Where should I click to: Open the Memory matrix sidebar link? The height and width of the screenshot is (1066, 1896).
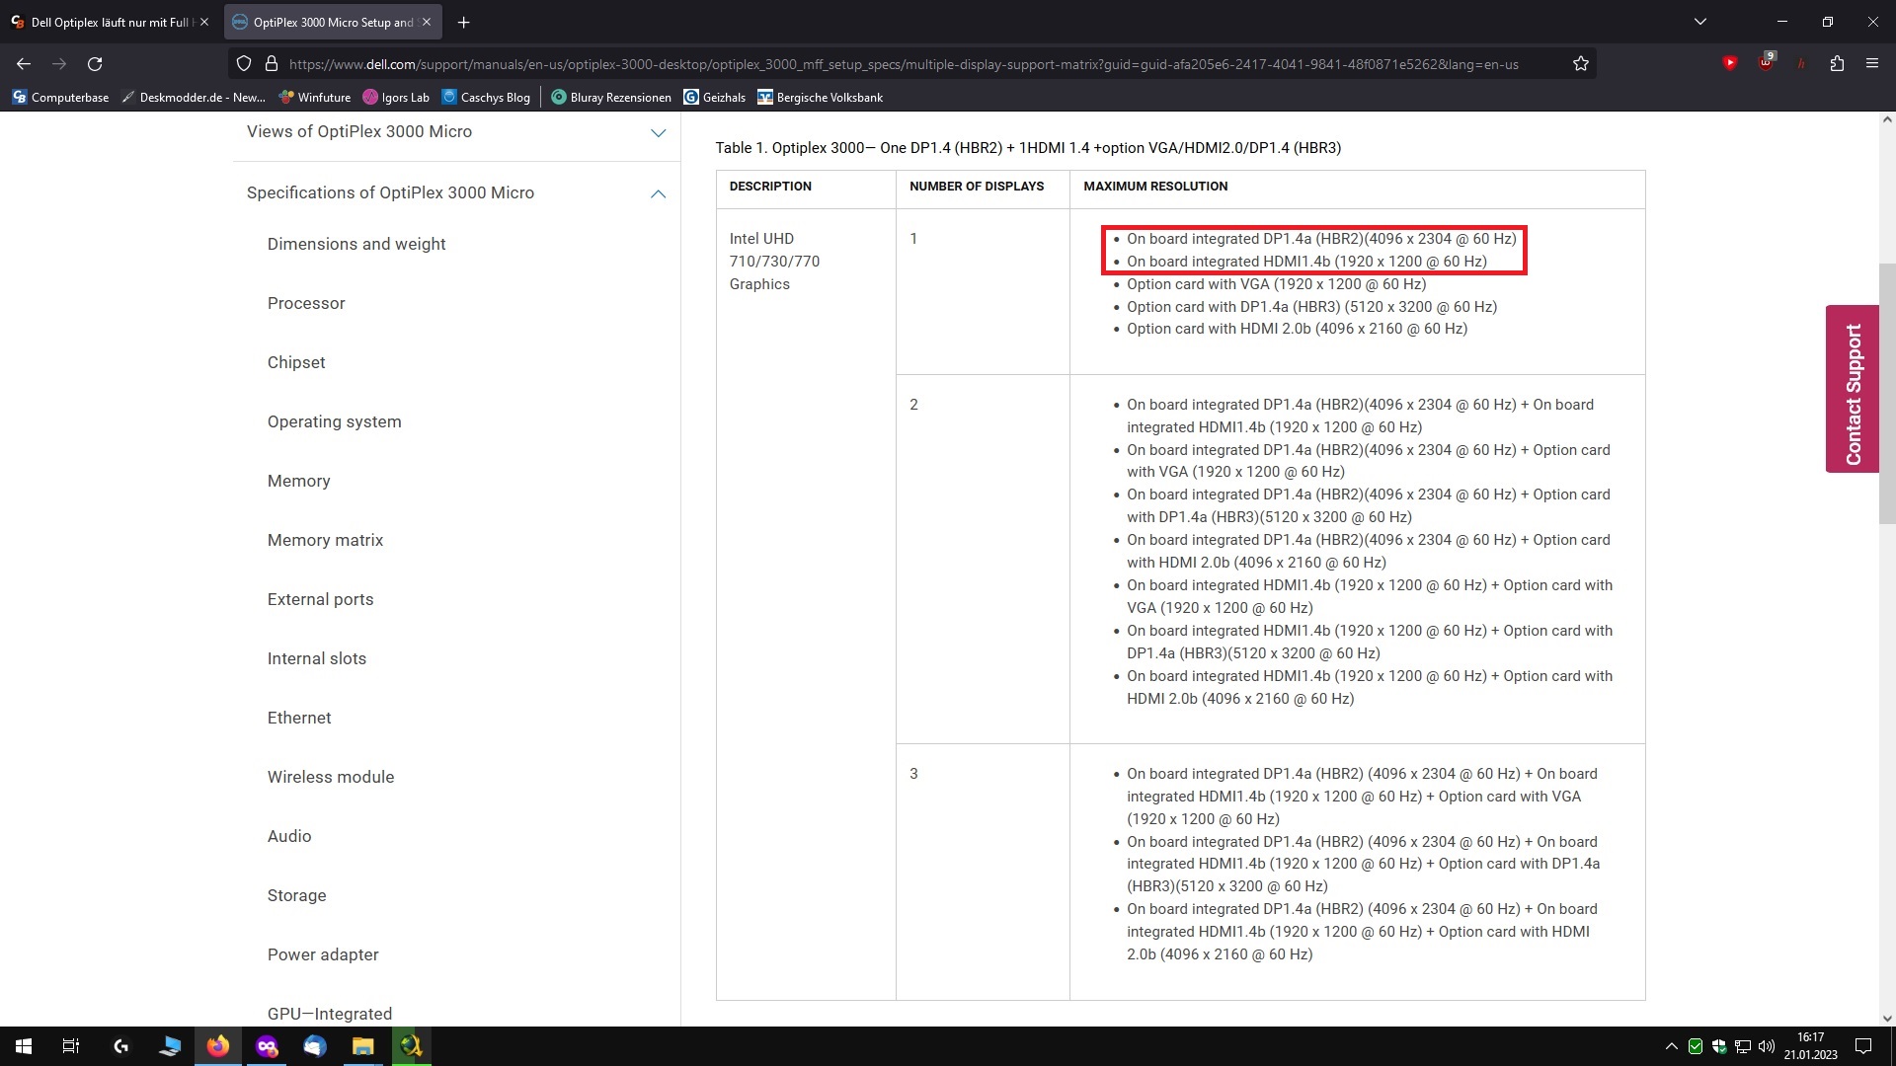click(325, 540)
